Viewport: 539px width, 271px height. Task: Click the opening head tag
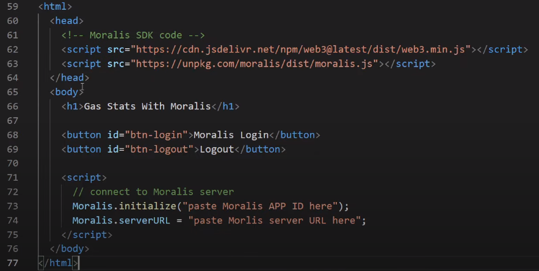(x=67, y=21)
